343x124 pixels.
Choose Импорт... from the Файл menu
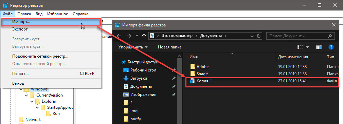(x=51, y=22)
